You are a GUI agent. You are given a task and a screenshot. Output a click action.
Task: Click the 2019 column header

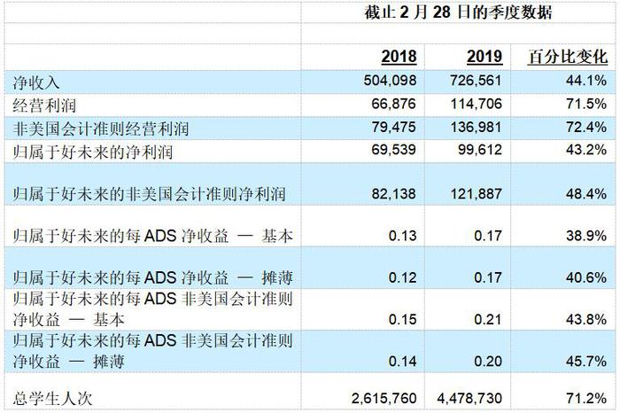(x=484, y=57)
